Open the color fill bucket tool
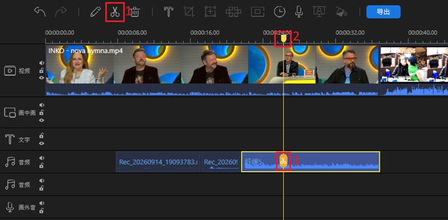 pyautogui.click(x=342, y=12)
